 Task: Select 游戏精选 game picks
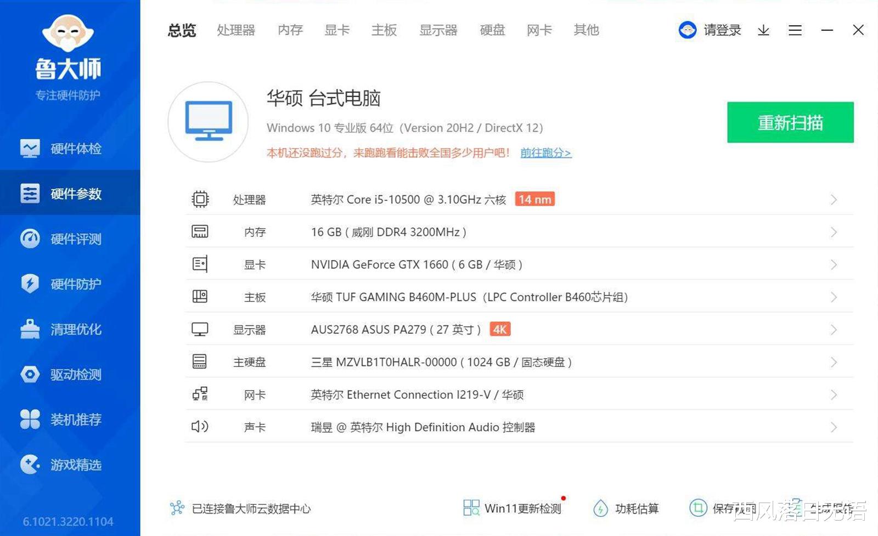coord(75,465)
